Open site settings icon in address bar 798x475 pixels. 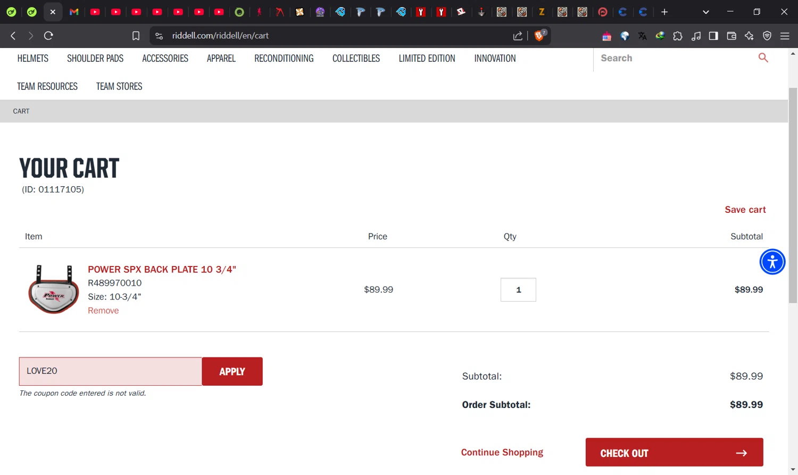[x=159, y=36]
